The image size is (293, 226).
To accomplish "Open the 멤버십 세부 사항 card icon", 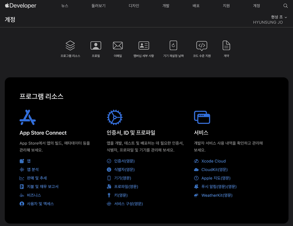I will pos(144,45).
